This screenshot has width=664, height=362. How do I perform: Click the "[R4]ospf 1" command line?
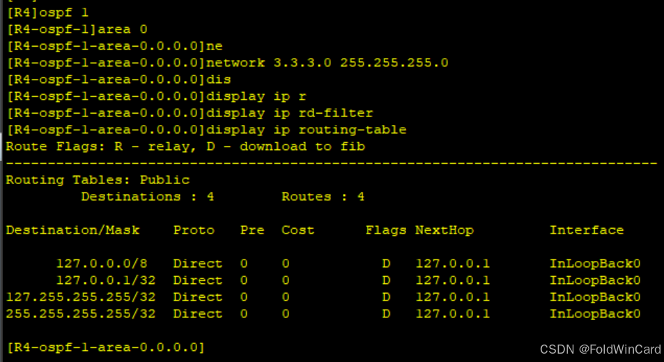click(x=48, y=13)
